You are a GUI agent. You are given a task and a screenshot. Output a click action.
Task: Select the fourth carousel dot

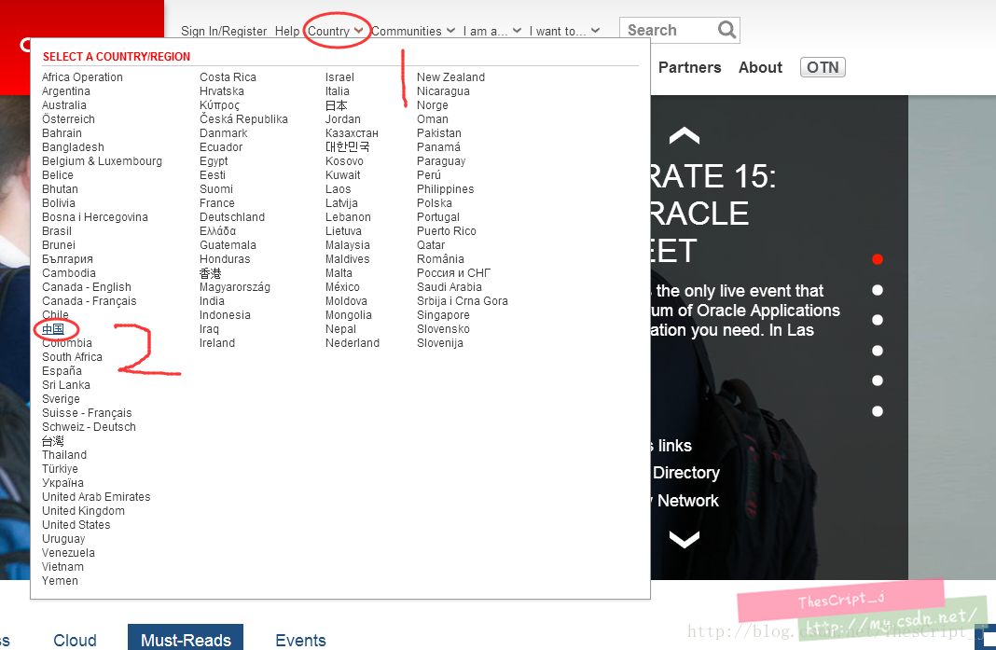pyautogui.click(x=878, y=350)
